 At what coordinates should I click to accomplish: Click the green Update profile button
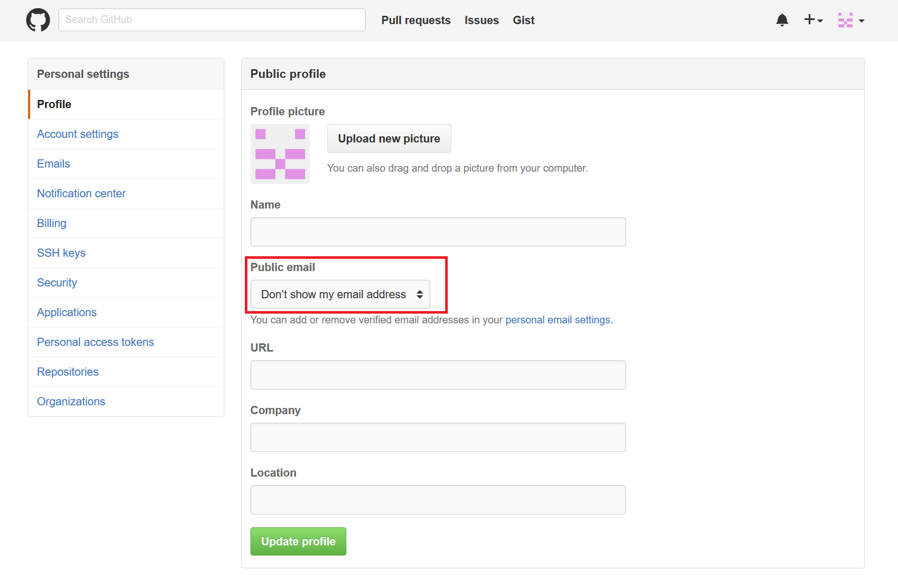[298, 541]
